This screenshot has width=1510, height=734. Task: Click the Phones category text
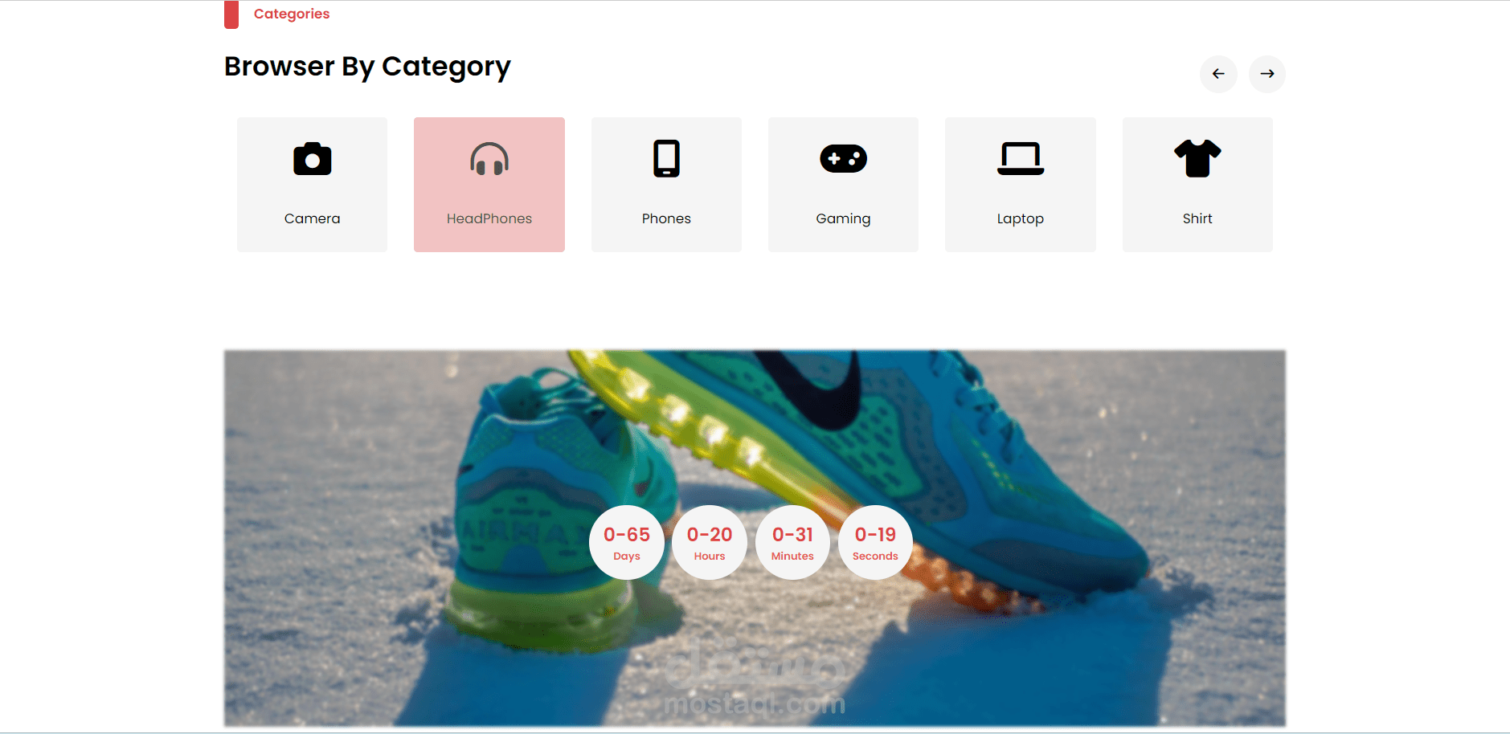point(666,218)
